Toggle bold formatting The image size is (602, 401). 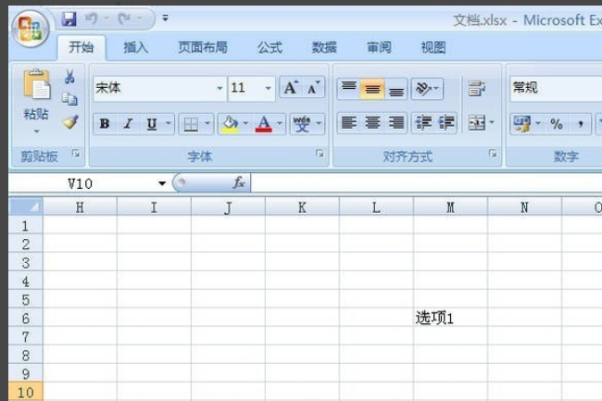point(105,123)
